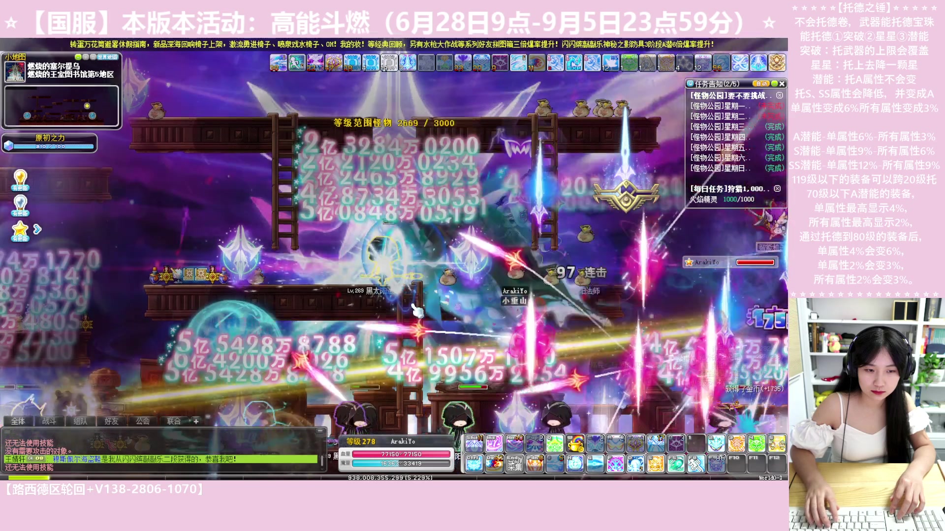945x531 pixels.
Task: Click the red HP bar 77150
Action: tap(401, 454)
